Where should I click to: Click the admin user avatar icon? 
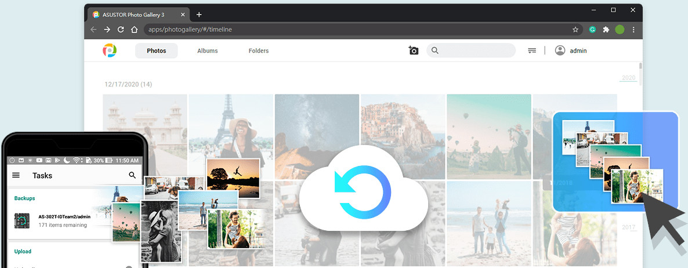coord(560,50)
